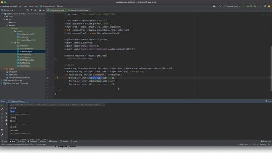Image resolution: width=272 pixels, height=153 pixels.
Task: Click the Build project hammer icon
Action: click(220, 6)
